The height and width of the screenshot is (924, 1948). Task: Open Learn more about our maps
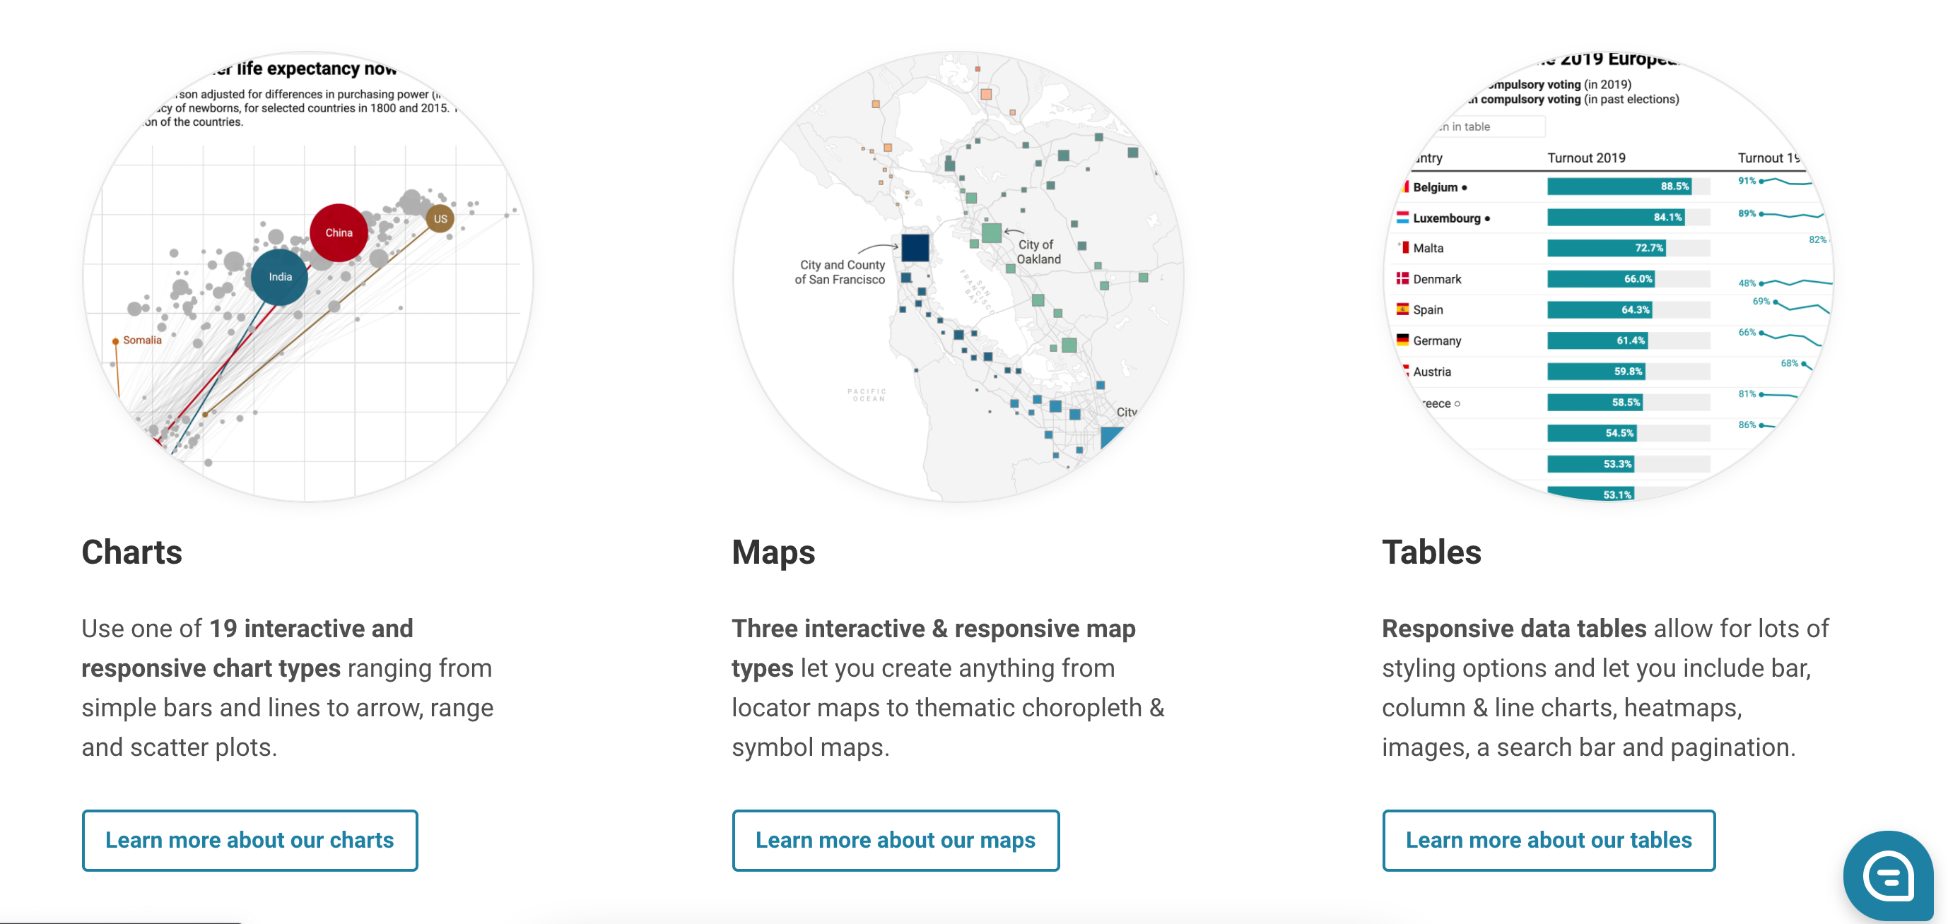896,840
